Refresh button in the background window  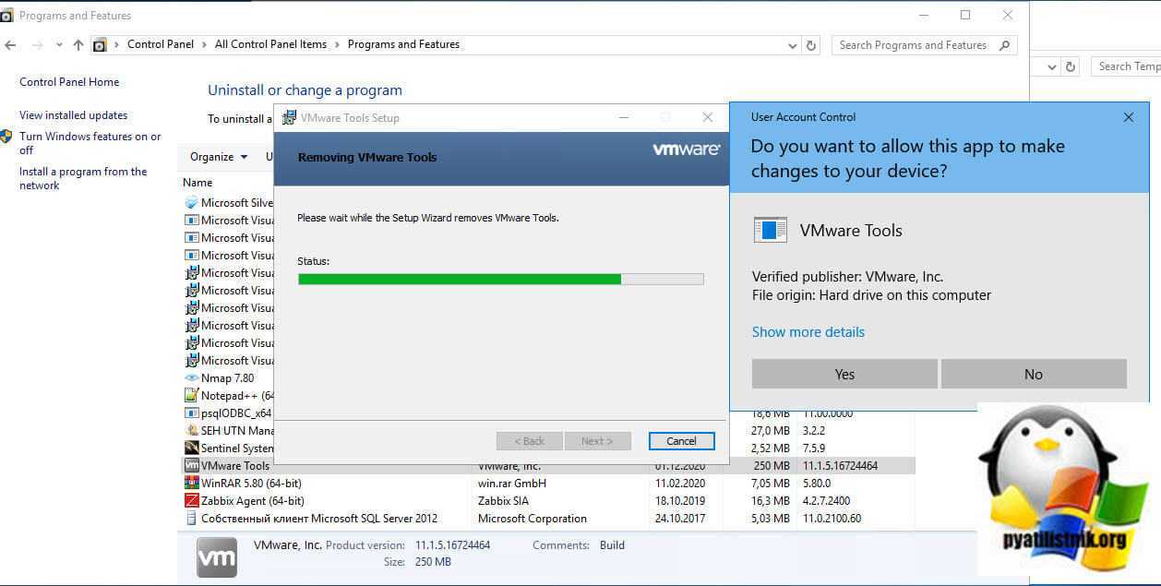coord(1071,66)
